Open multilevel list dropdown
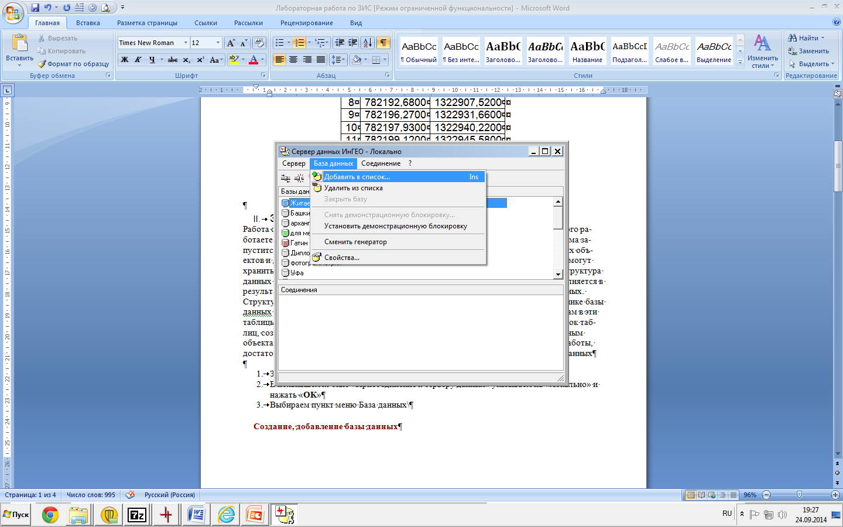This screenshot has height=527, width=843. (322, 43)
